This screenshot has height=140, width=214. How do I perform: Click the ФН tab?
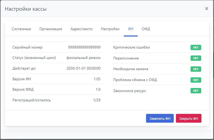tap(131, 29)
